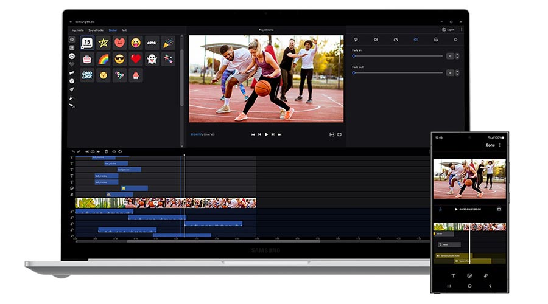Tap Done on the phone

490,145
